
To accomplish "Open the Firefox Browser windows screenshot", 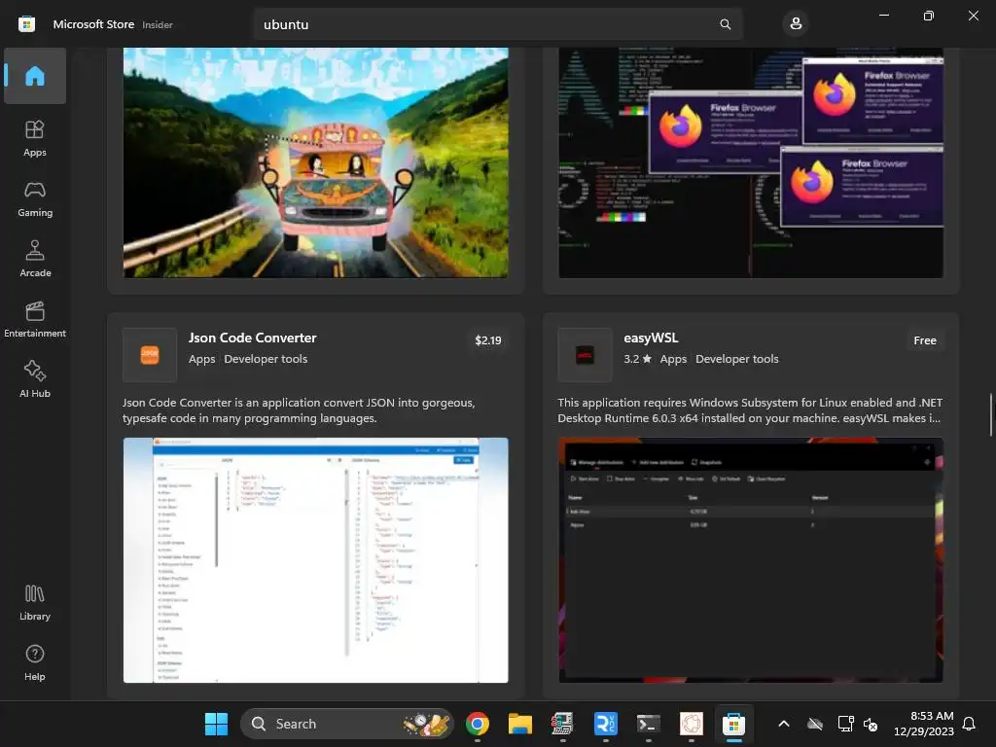I will pyautogui.click(x=751, y=162).
